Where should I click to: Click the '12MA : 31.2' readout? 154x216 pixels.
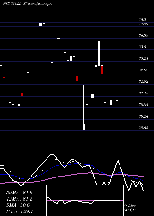[x=19, y=199]
